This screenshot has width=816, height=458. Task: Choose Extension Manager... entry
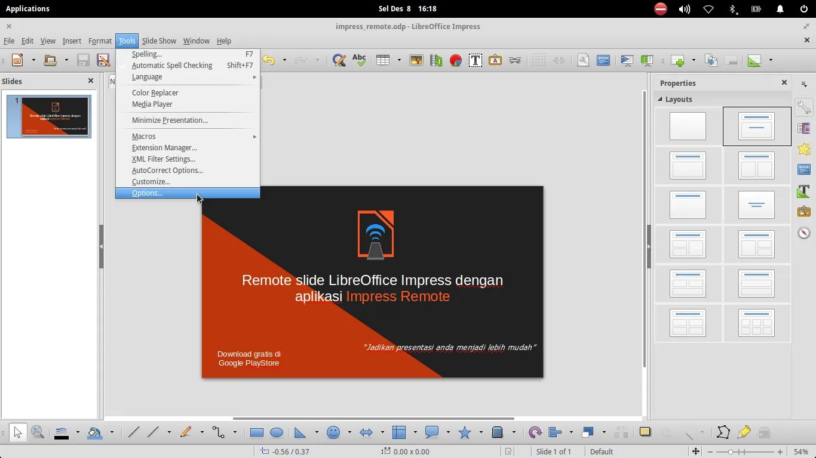tap(188, 148)
